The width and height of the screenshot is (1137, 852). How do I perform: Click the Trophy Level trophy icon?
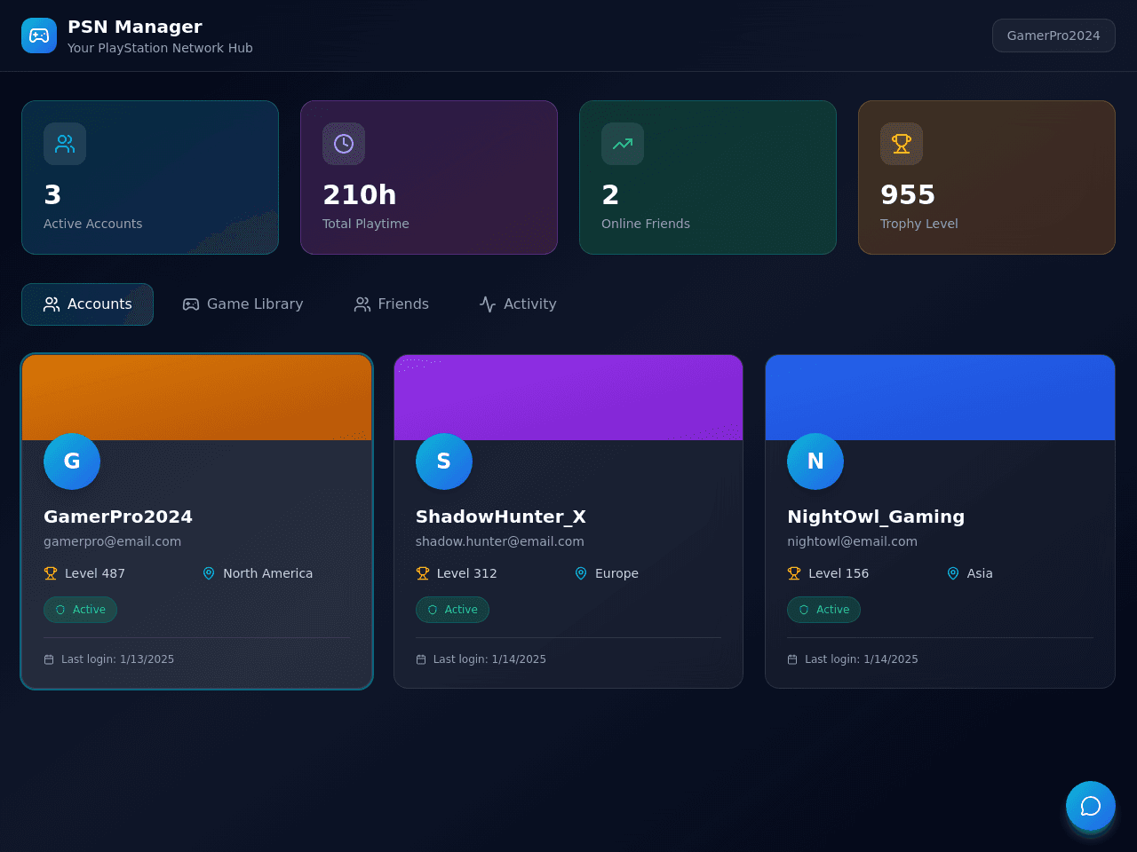pos(902,144)
